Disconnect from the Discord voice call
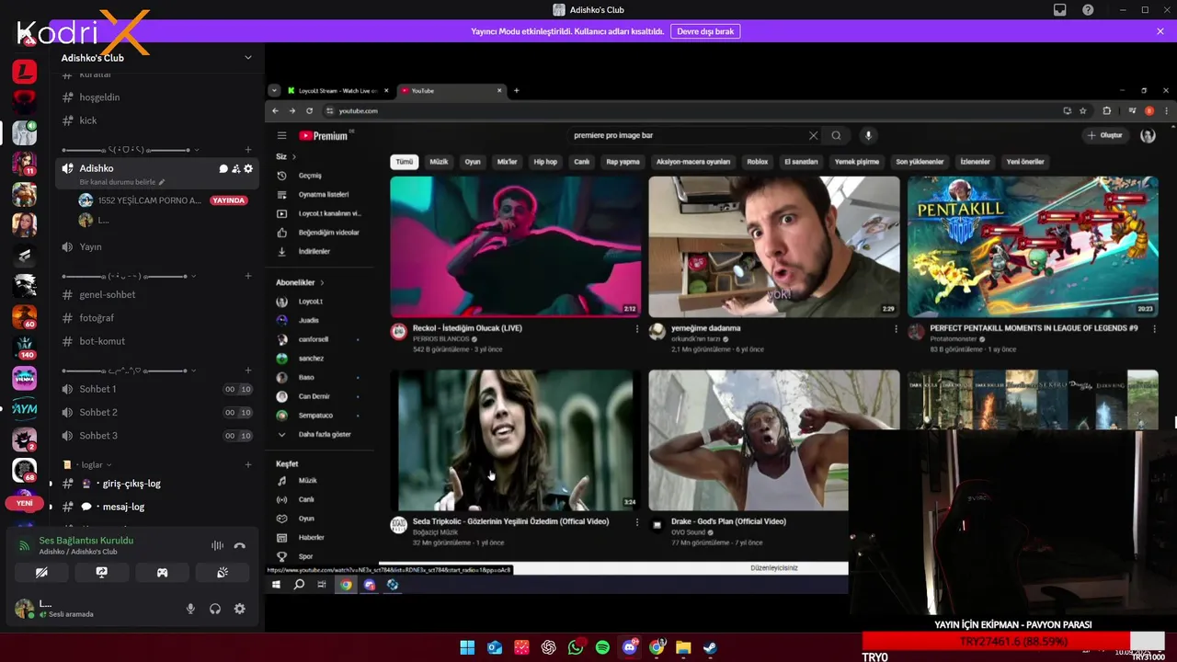Viewport: 1177px width, 662px height. click(x=239, y=545)
